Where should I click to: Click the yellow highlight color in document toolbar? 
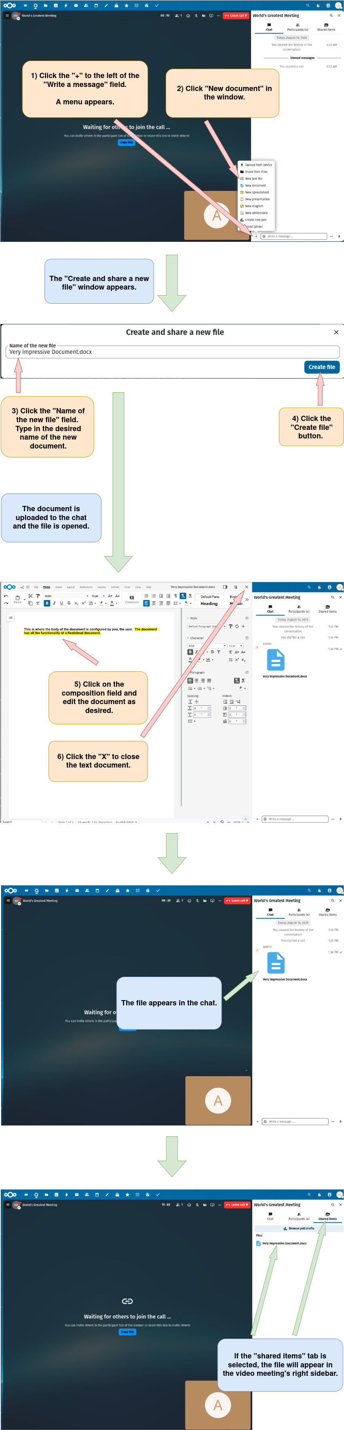101,603
